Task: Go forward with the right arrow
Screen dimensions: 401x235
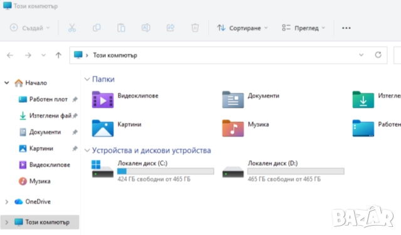Action: click(x=28, y=55)
